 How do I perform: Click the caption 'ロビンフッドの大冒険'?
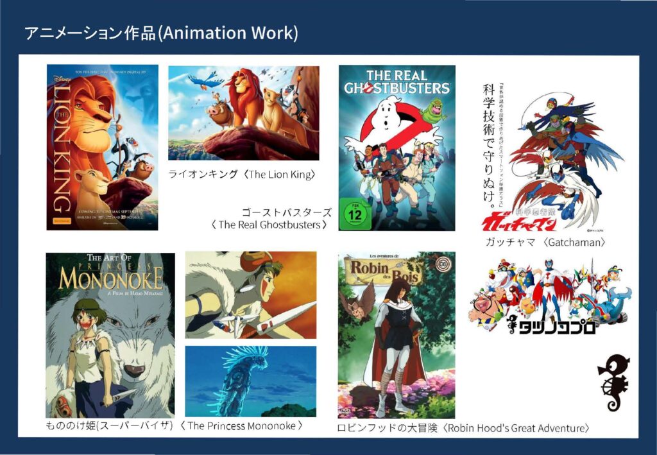coord(388,428)
